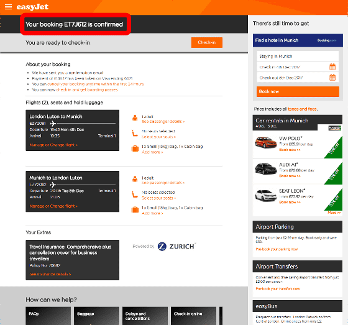
Task: Click the Audi A1 car image
Action: pyautogui.click(x=266, y=168)
